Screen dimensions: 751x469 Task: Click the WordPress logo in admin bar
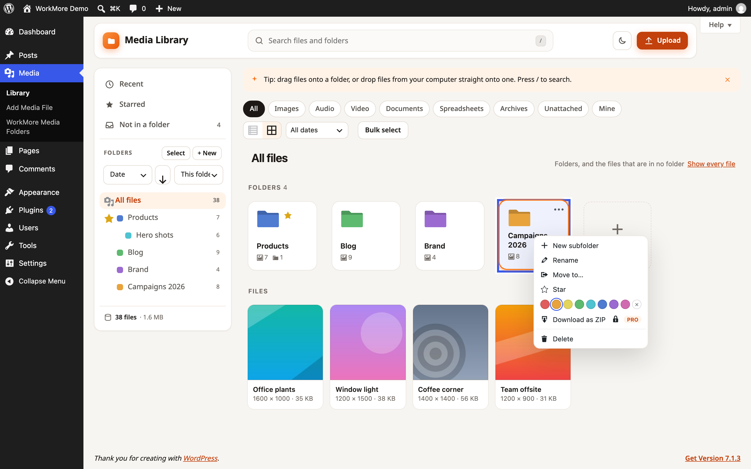pyautogui.click(x=9, y=8)
